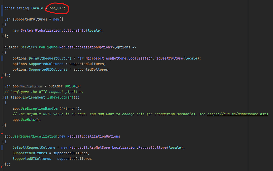Click the red gutter marker below the Configure block

pos(2,77)
